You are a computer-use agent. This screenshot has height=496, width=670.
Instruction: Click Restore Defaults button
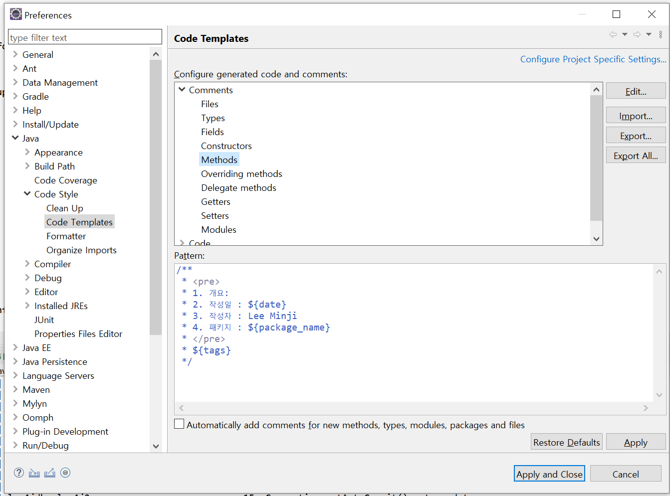tap(567, 442)
